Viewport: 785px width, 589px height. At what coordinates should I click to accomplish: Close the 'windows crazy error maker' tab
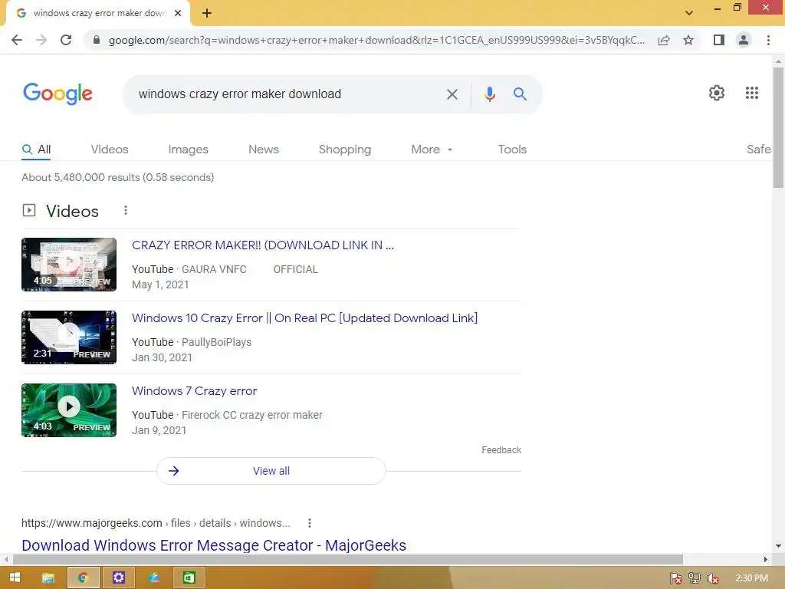178,13
